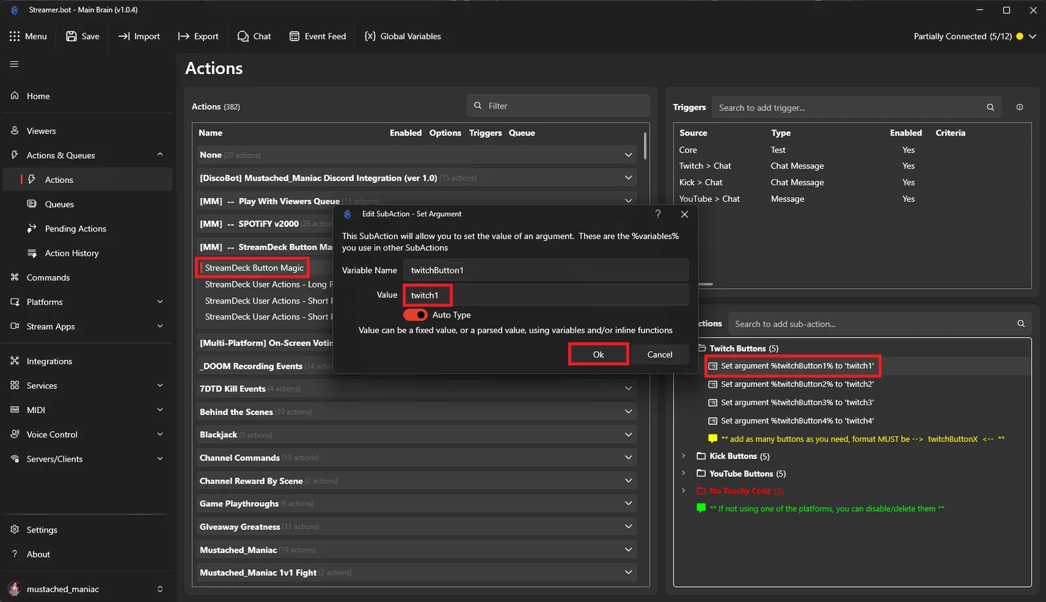Viewport: 1046px width, 602px height.
Task: Select the Twitch Buttons folder
Action: (x=744, y=348)
